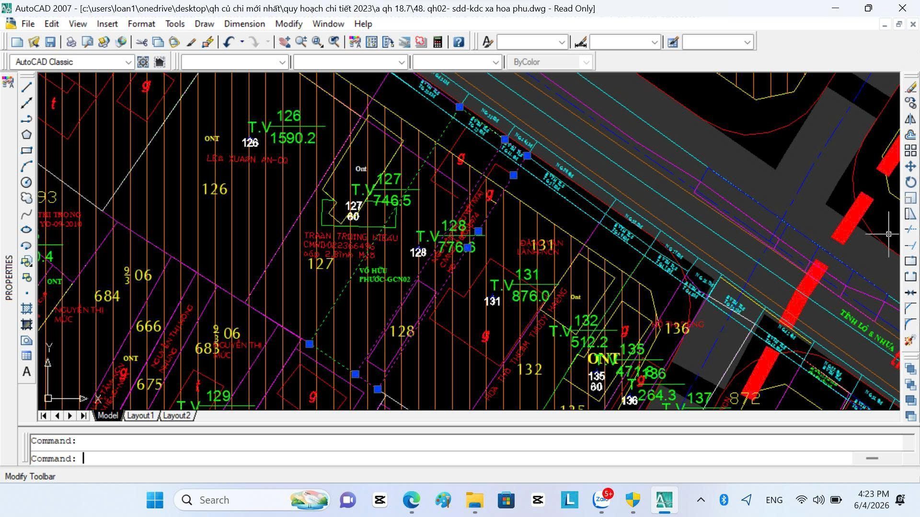The height and width of the screenshot is (517, 920).
Task: Toggle the PROPERTIES palette side bar
Action: point(9,278)
